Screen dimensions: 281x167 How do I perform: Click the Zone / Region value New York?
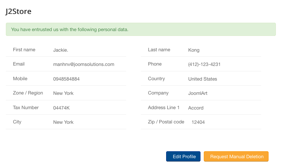[63, 93]
